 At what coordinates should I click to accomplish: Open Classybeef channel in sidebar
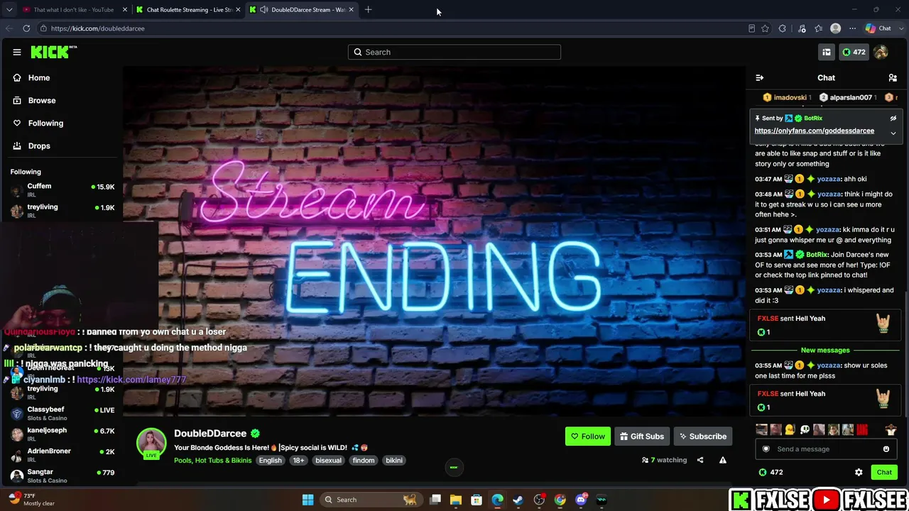pyautogui.click(x=62, y=413)
